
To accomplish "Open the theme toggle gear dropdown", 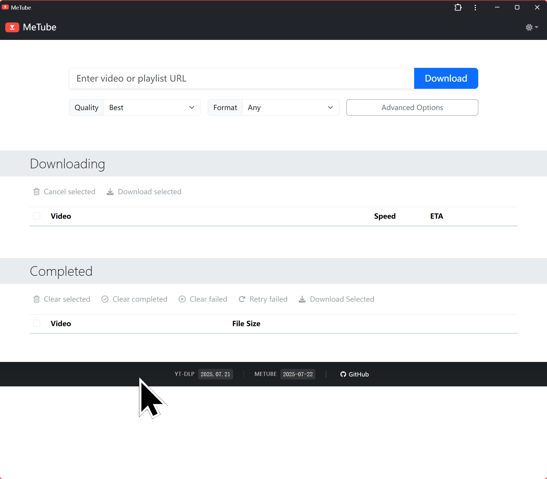I will tap(532, 27).
